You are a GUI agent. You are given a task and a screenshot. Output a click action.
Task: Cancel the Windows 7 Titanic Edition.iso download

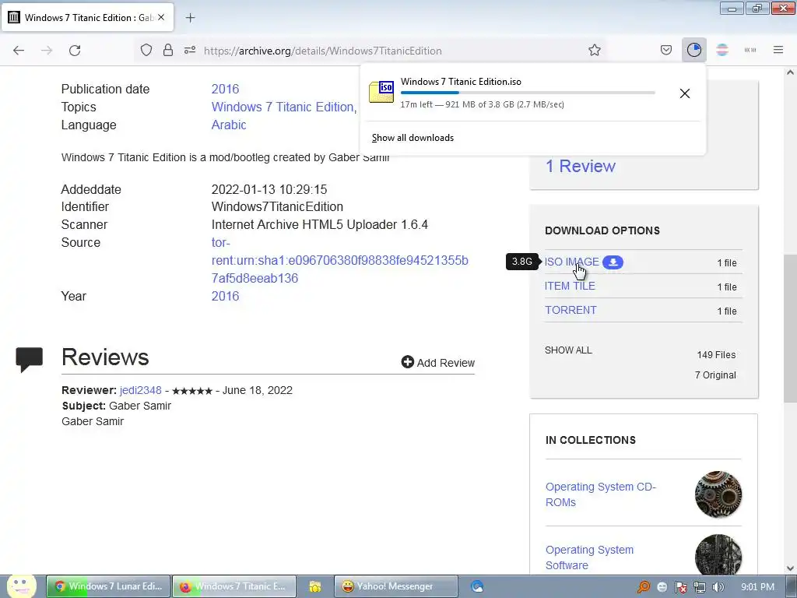click(685, 93)
